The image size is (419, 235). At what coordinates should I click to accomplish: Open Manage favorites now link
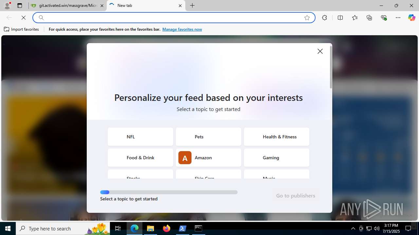click(x=182, y=29)
